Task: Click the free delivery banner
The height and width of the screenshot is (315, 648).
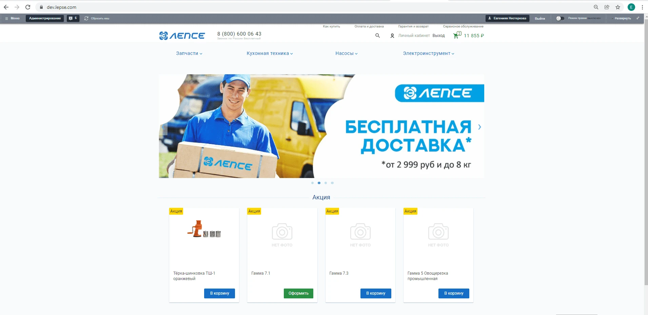Action: pyautogui.click(x=321, y=126)
